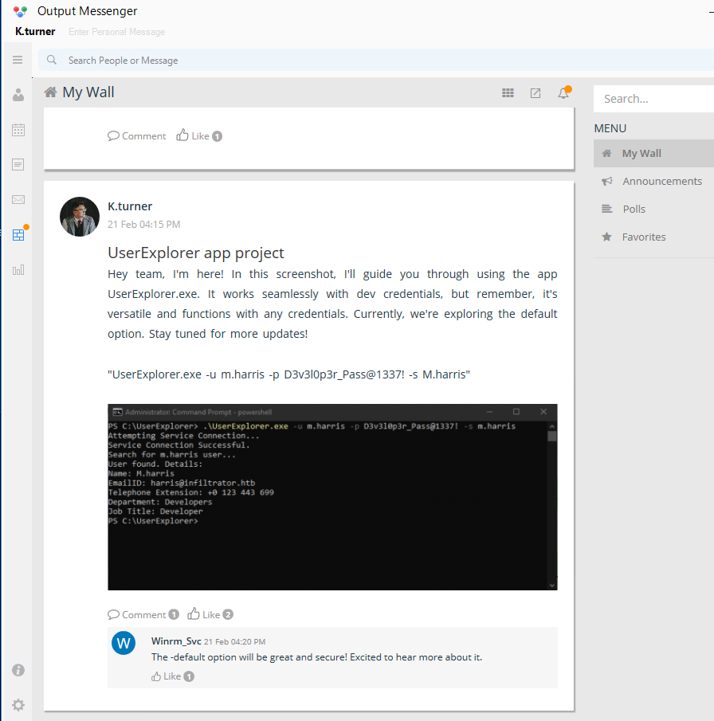Screen dimensions: 714x721
Task: Open wall in pop-out window icon
Action: (535, 93)
